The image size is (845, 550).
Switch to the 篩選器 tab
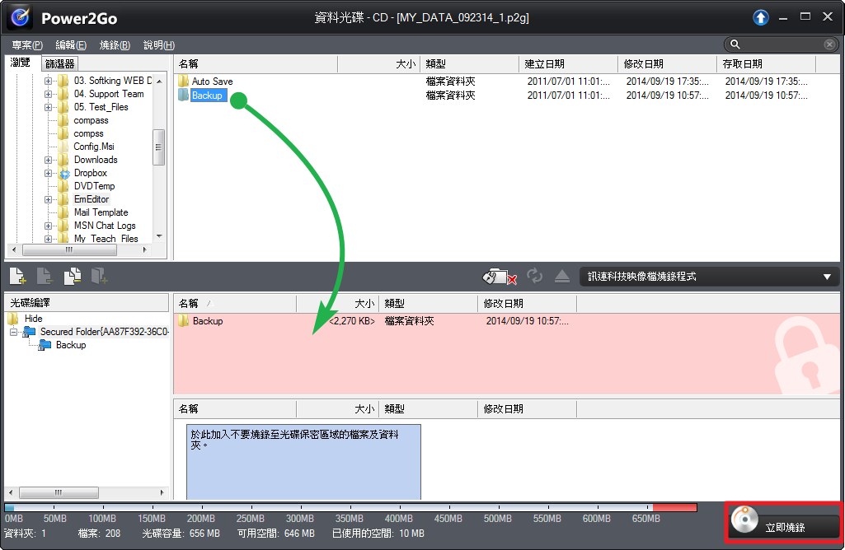pyautogui.click(x=60, y=63)
